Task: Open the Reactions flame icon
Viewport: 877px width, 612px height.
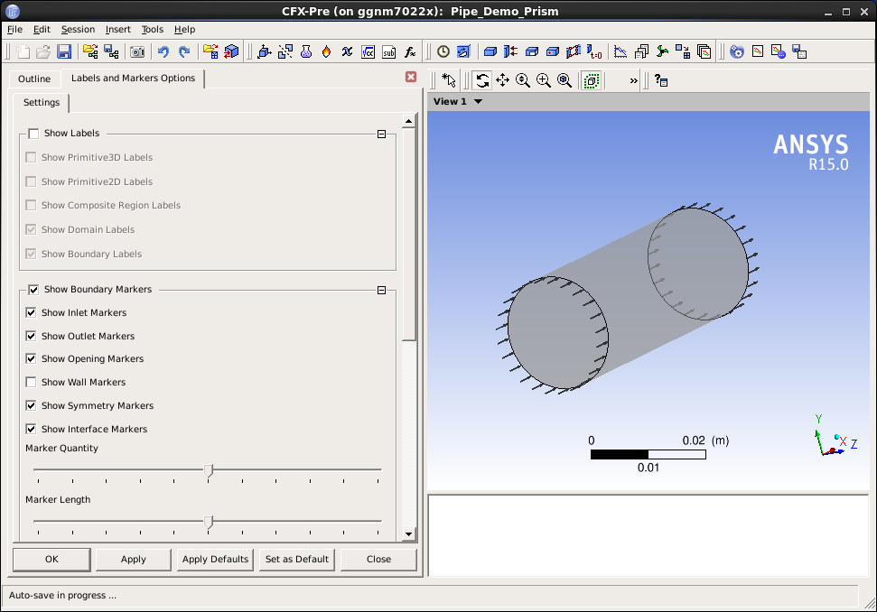Action: coord(327,52)
